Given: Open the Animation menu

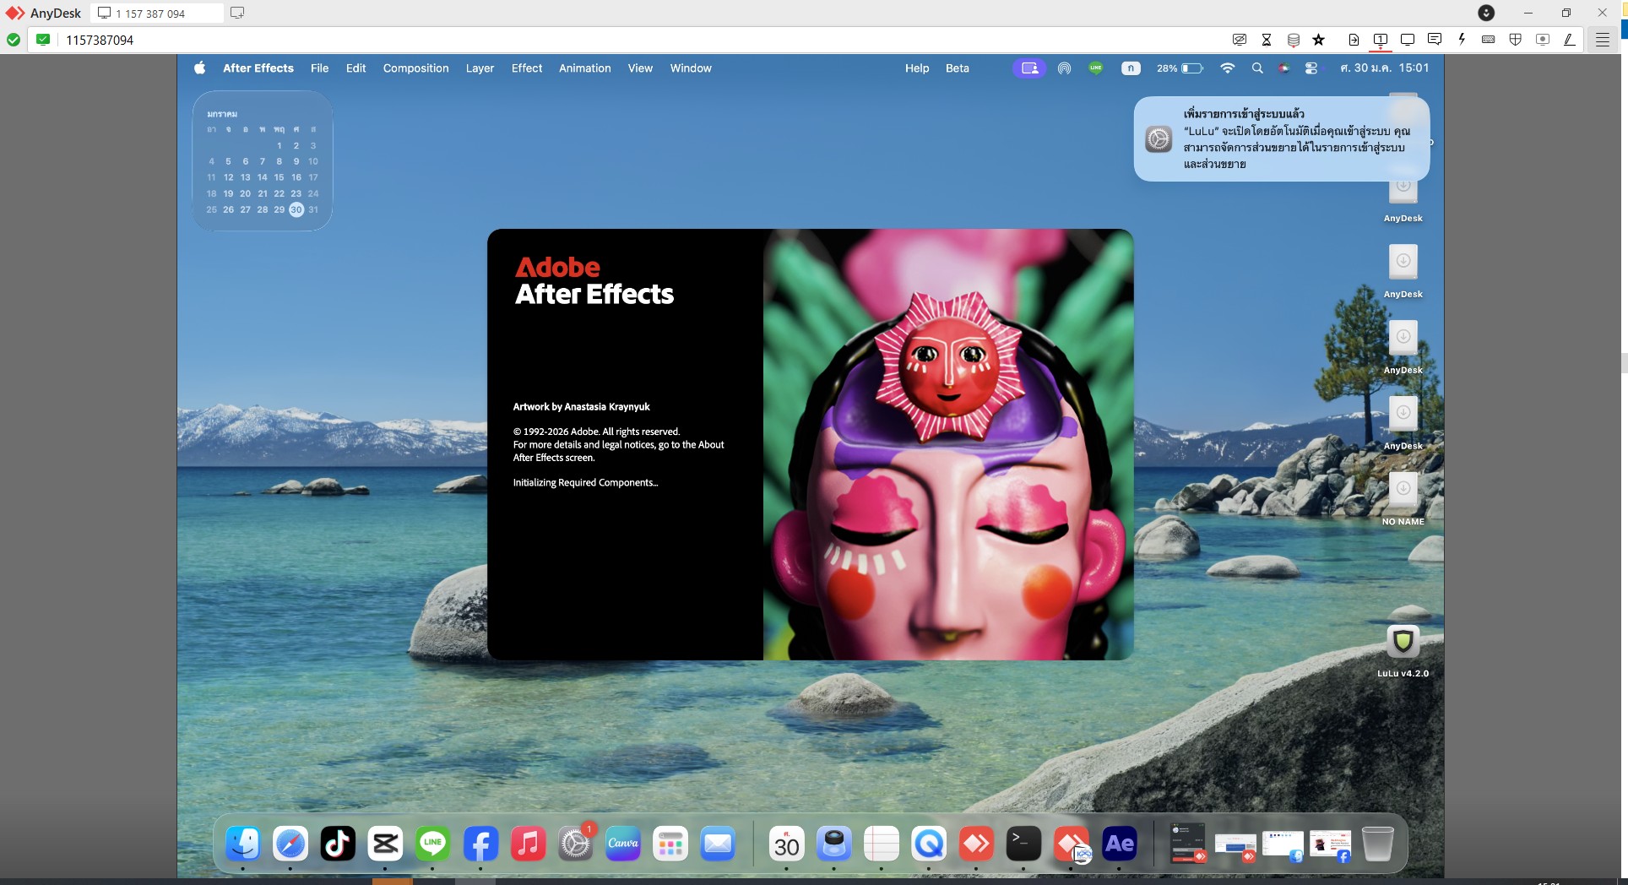Looking at the screenshot, I should click(584, 68).
